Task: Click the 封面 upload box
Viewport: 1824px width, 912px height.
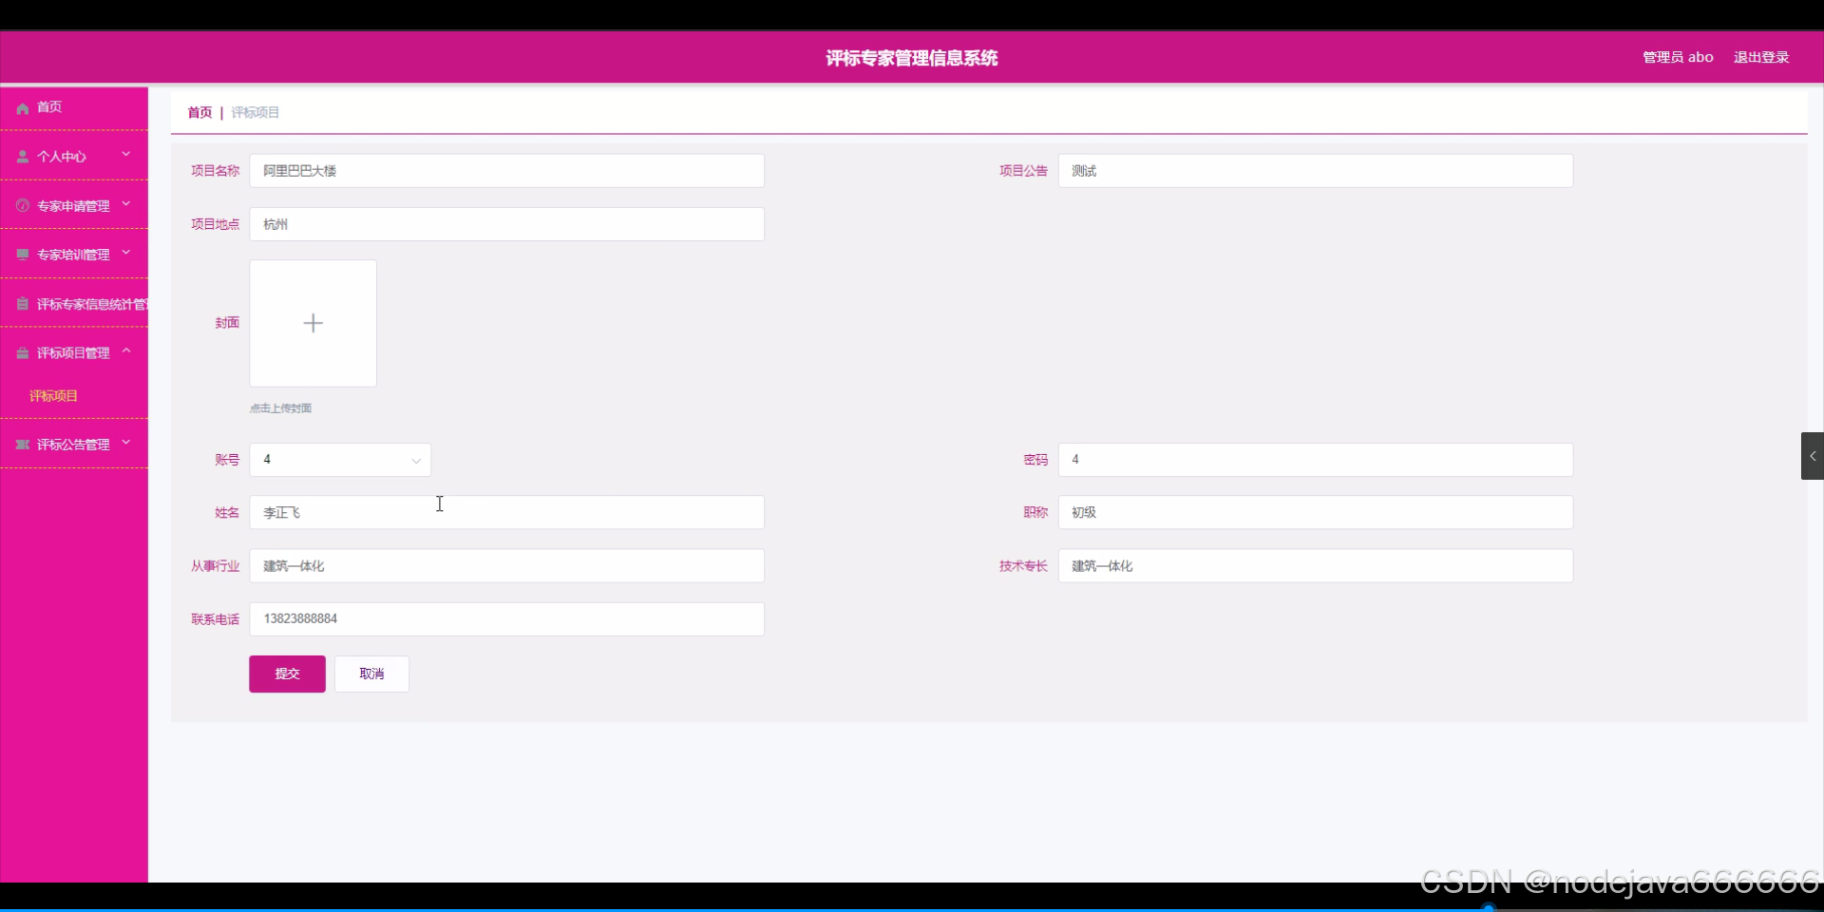Action: [313, 323]
